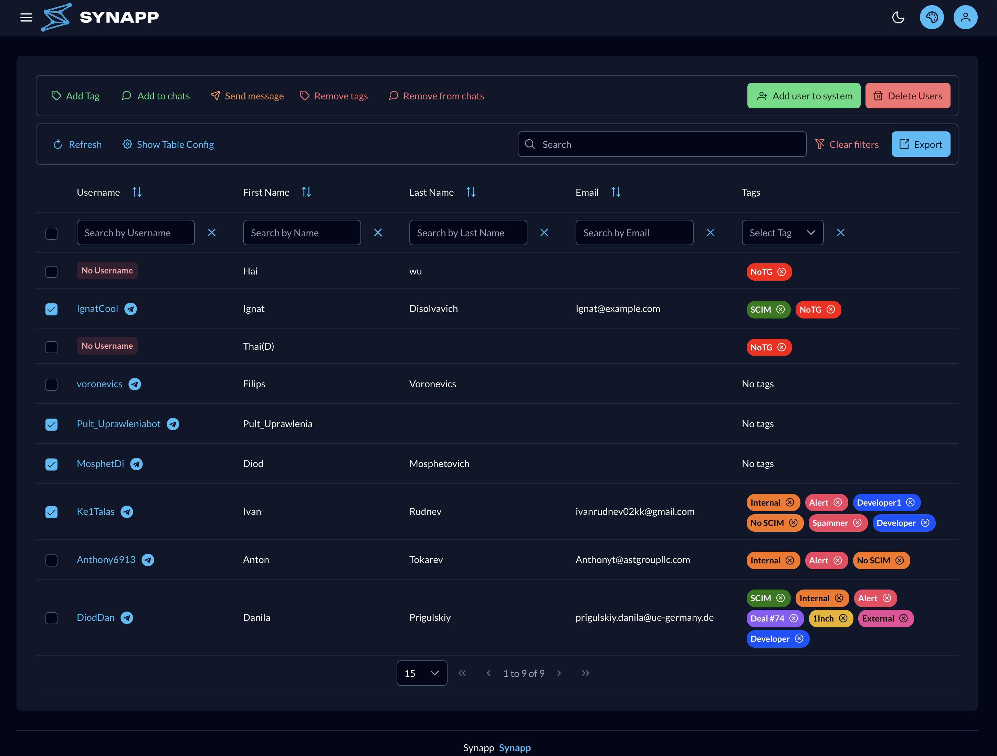
Task: Remove Spammer tag from Ke1Talas row
Action: 857,523
